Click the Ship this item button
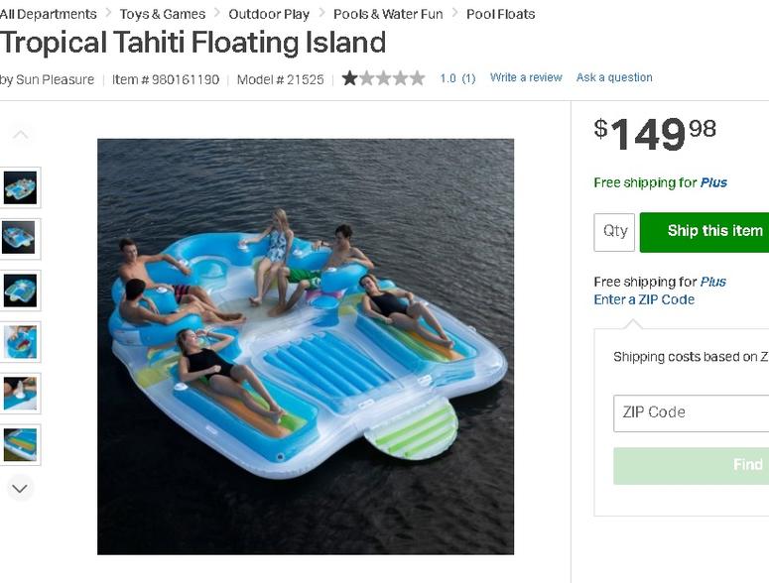769x583 pixels. [705, 232]
